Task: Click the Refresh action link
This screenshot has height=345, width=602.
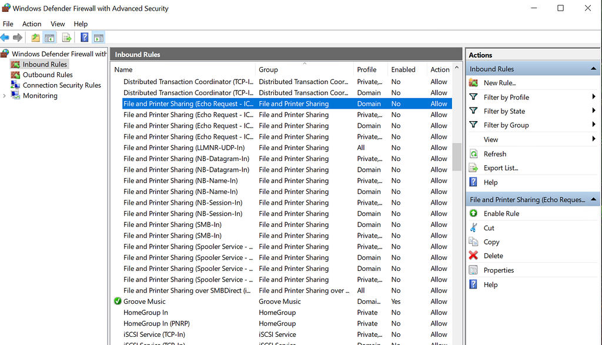Action: coord(495,154)
